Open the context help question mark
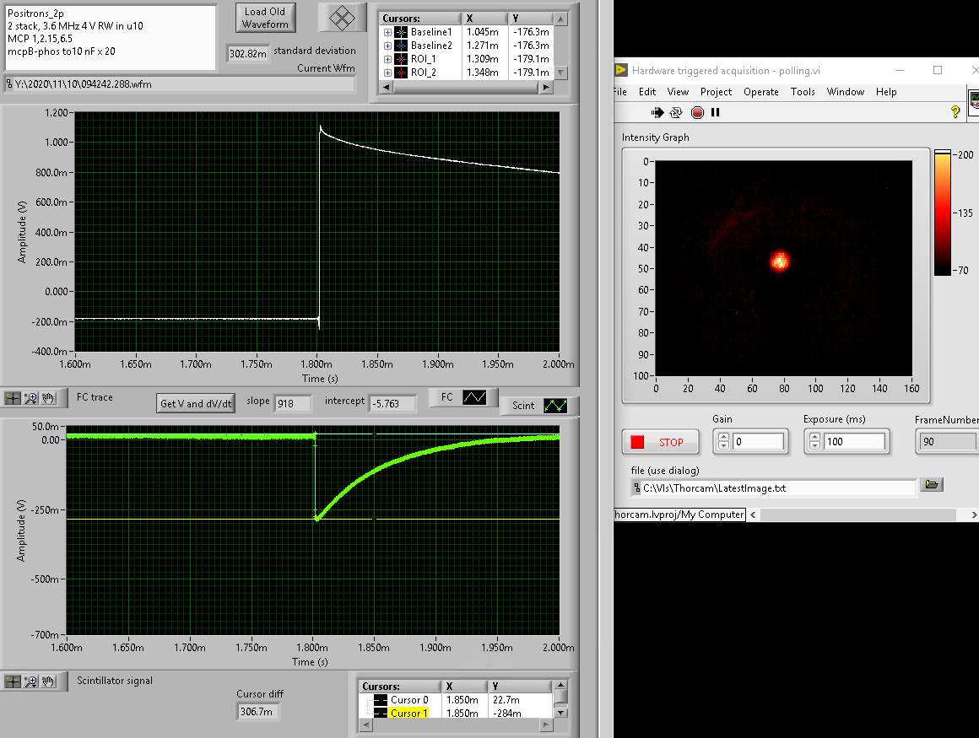The width and height of the screenshot is (979, 738). coord(955,112)
